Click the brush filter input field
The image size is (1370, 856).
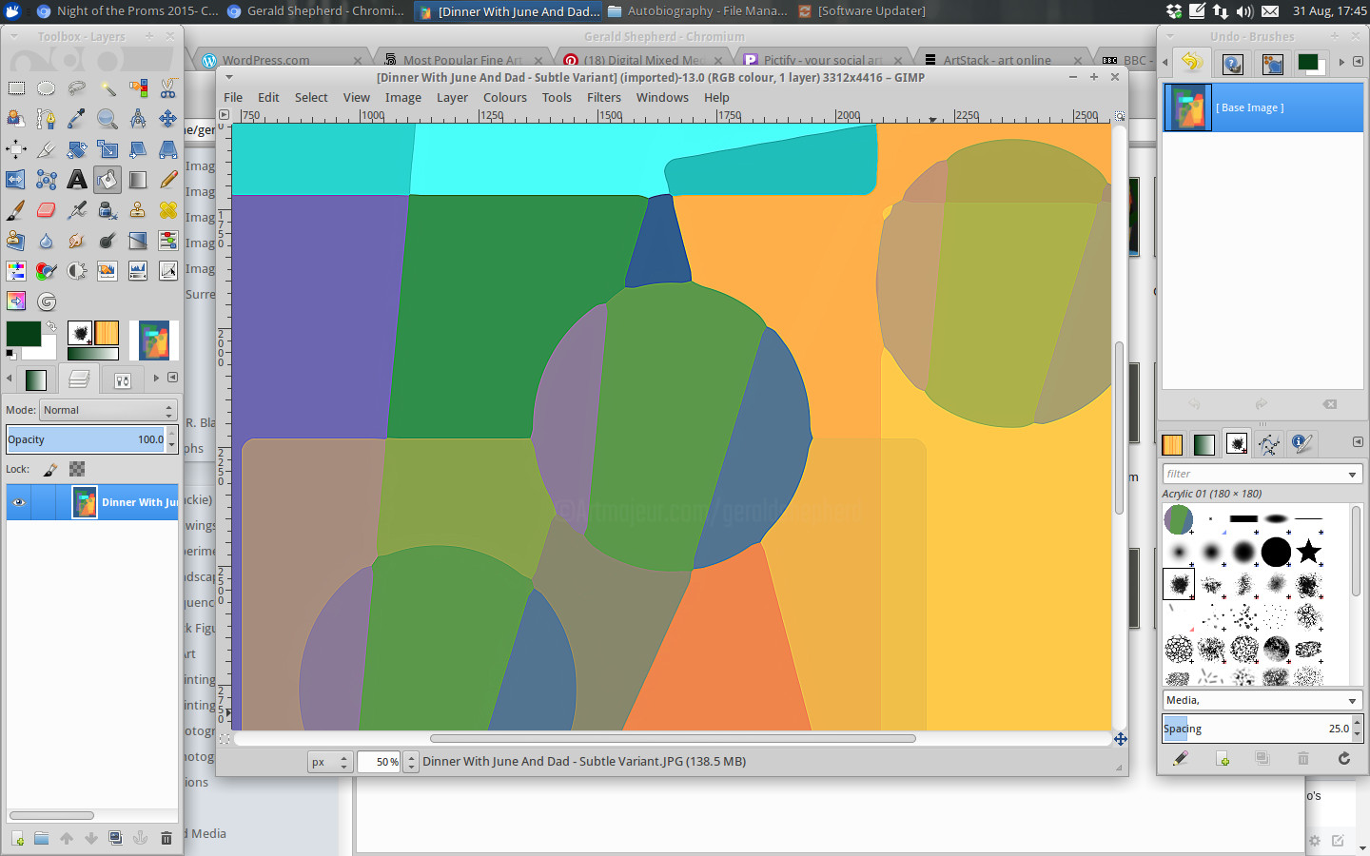pyautogui.click(x=1252, y=474)
